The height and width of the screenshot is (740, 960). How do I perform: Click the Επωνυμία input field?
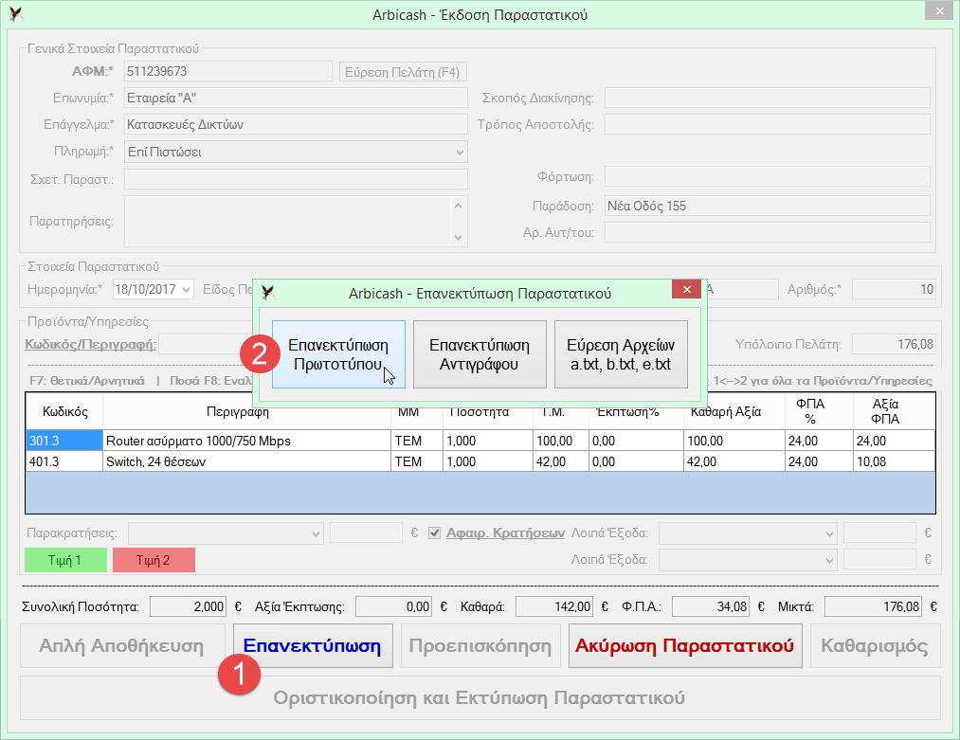(x=296, y=98)
